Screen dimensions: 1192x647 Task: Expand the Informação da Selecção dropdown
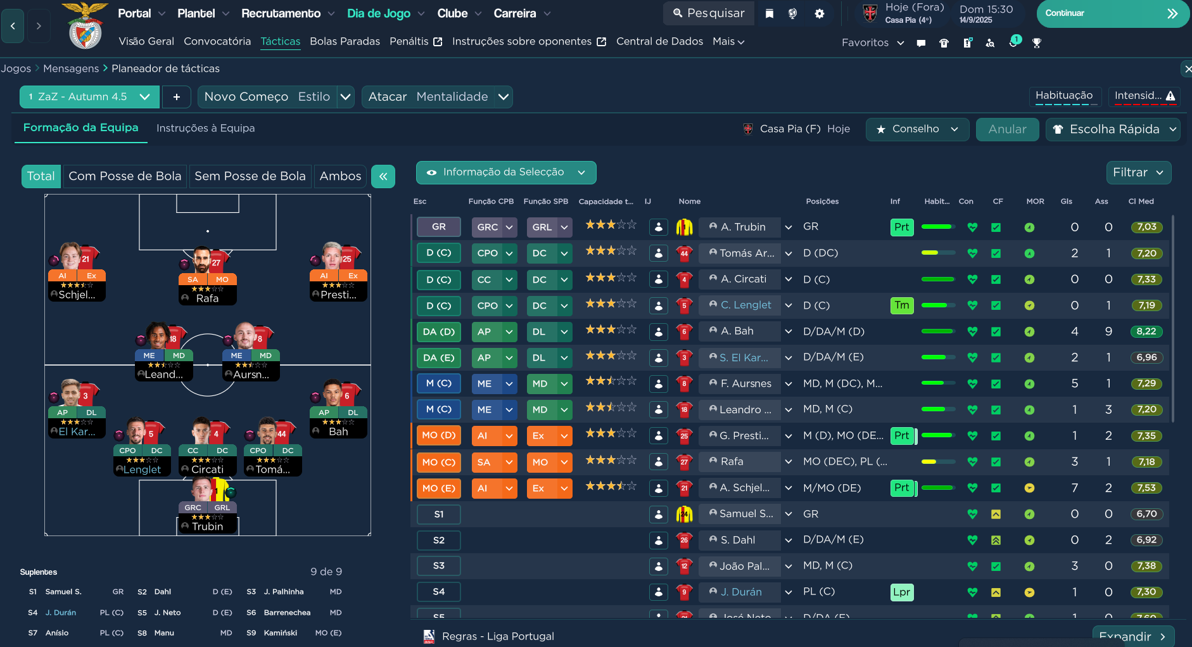pyautogui.click(x=505, y=172)
